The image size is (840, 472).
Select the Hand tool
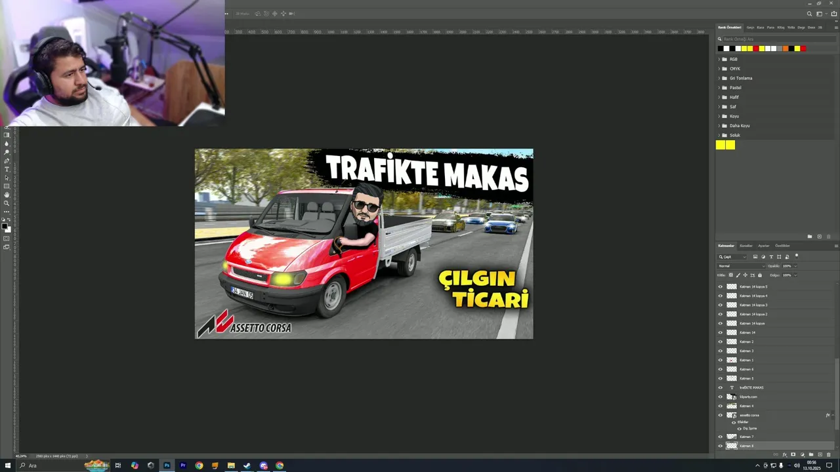coord(7,195)
